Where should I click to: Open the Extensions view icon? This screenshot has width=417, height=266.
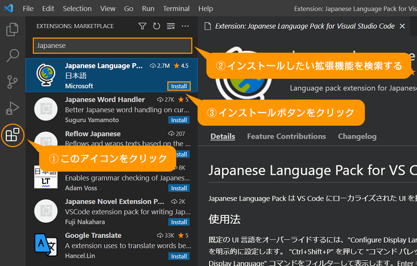coord(13,135)
